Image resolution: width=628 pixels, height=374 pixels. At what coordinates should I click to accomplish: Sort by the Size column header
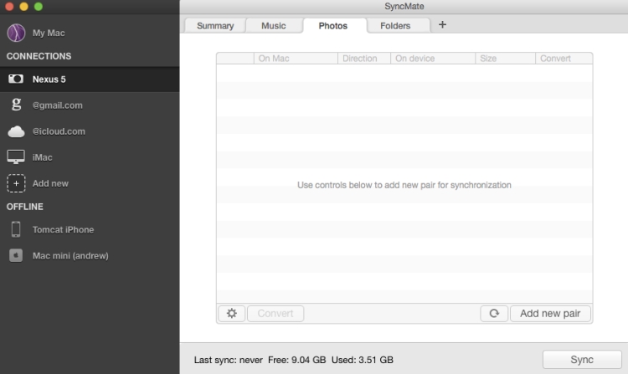[506, 59]
